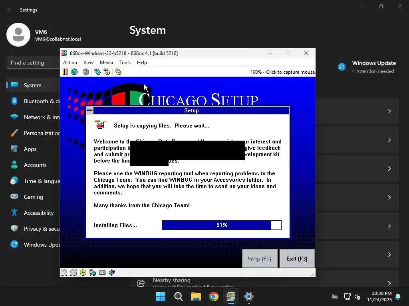This screenshot has height=306, width=409.
Task: Minimize the 86Box window
Action: [270, 53]
